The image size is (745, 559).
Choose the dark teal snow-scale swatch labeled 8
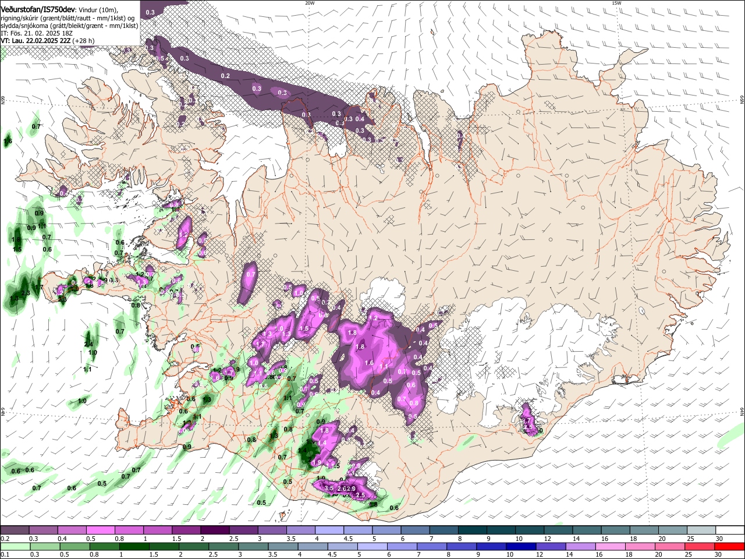tap(471, 530)
